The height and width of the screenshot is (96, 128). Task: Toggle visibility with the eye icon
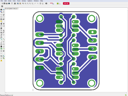click(x=3, y=10)
